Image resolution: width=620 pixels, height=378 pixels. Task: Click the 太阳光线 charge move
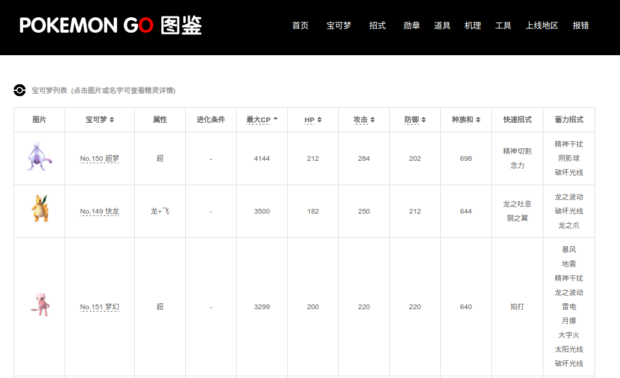pos(568,349)
